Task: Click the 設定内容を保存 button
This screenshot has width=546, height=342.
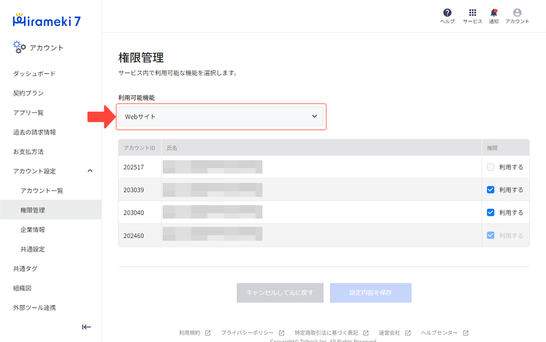Action: coord(370,293)
